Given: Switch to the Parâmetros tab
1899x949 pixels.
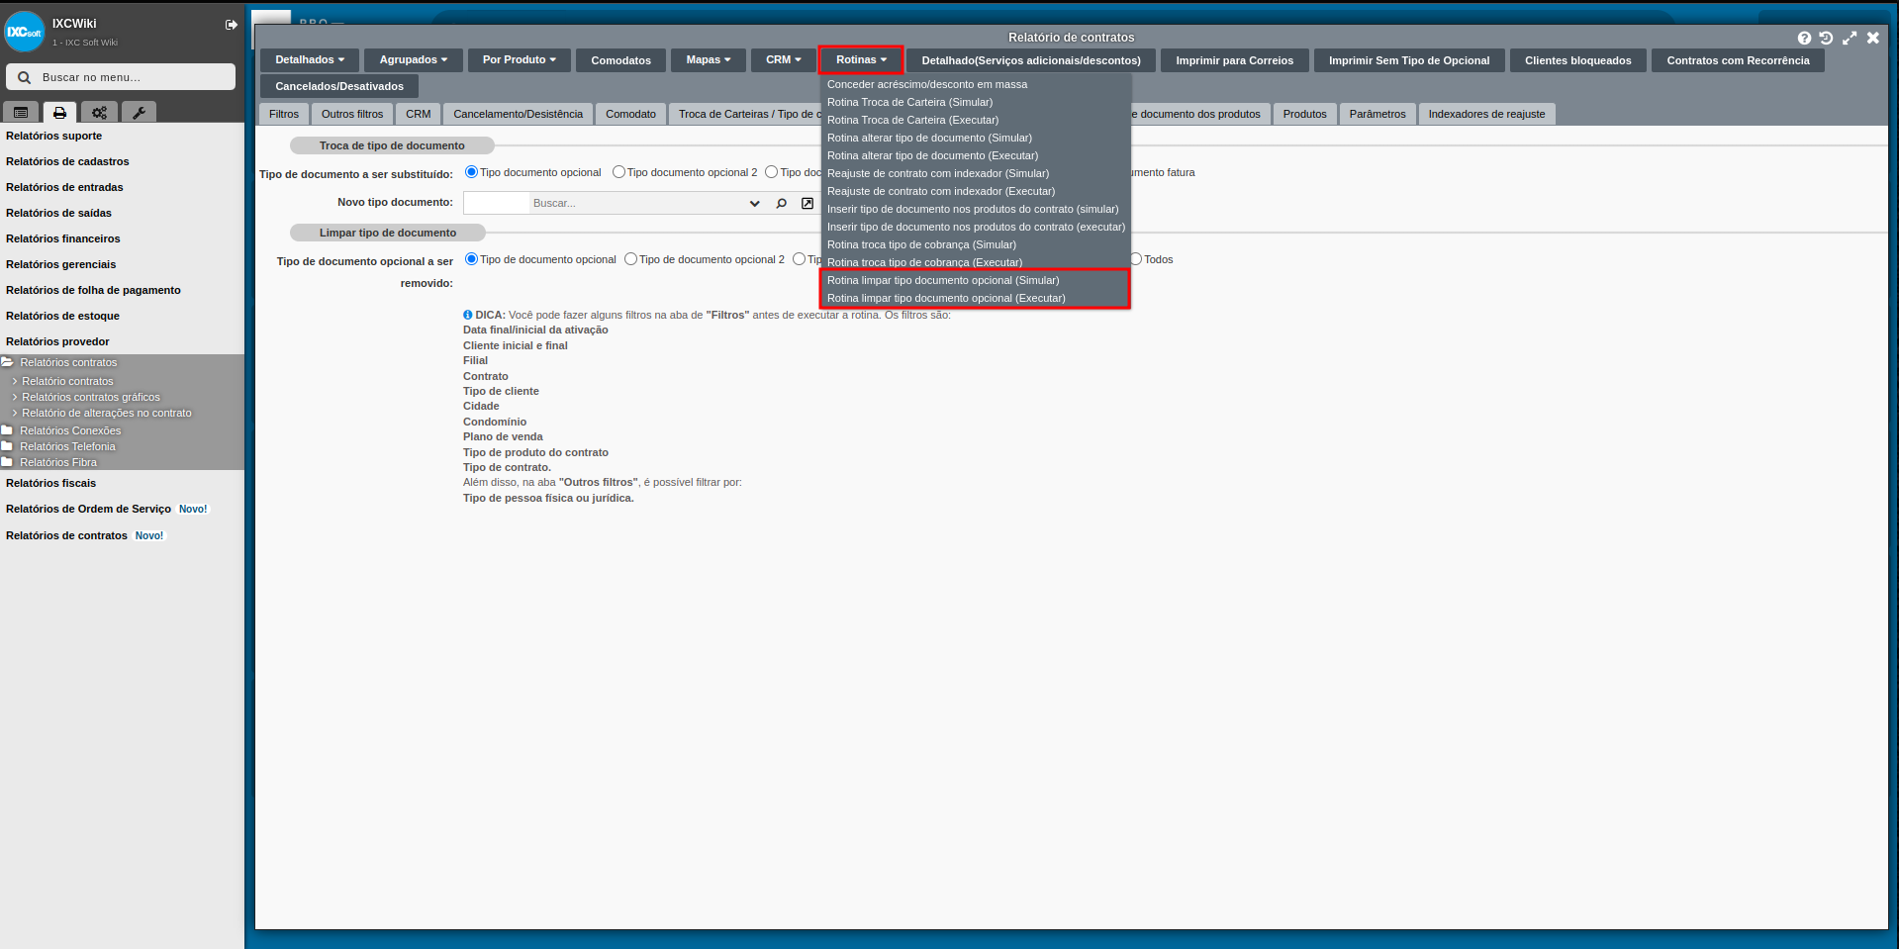Looking at the screenshot, I should pos(1377,114).
